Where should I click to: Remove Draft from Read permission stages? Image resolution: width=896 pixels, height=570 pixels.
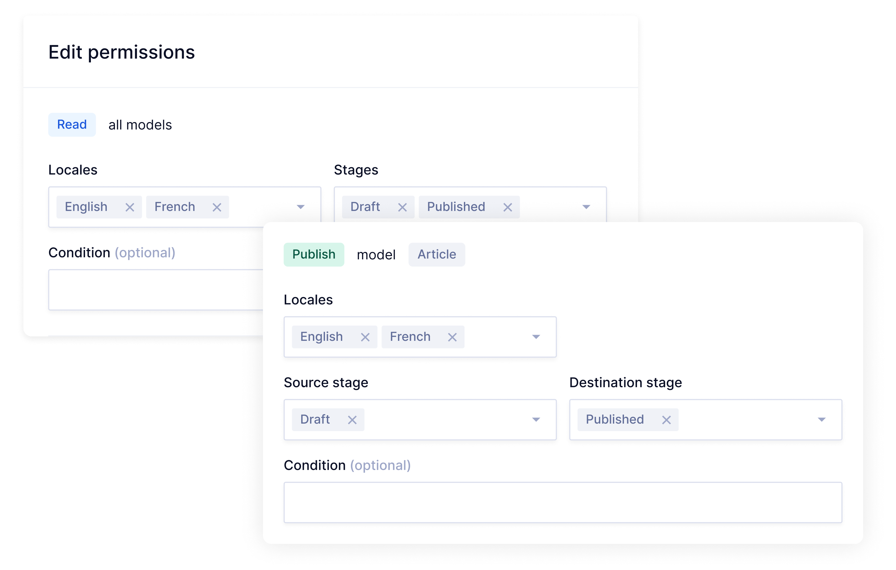click(402, 207)
